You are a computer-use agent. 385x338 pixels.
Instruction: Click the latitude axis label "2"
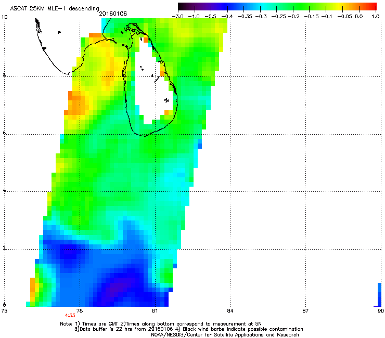pos(4,248)
